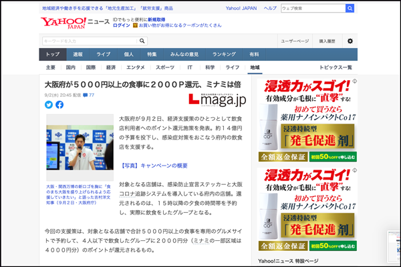Open the 経済 category
401x267 pixels.
click(x=111, y=67)
